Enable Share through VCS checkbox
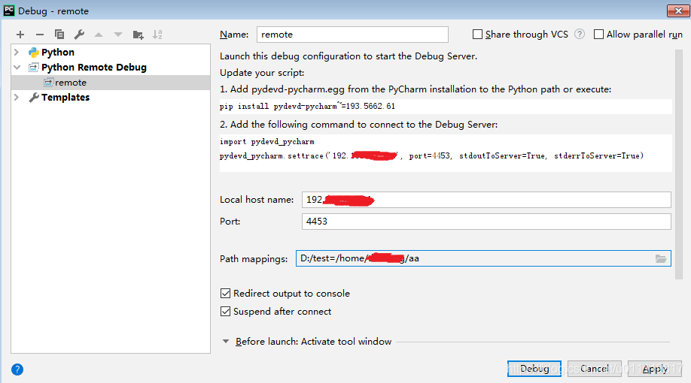Image resolution: width=691 pixels, height=383 pixels. pyautogui.click(x=477, y=35)
